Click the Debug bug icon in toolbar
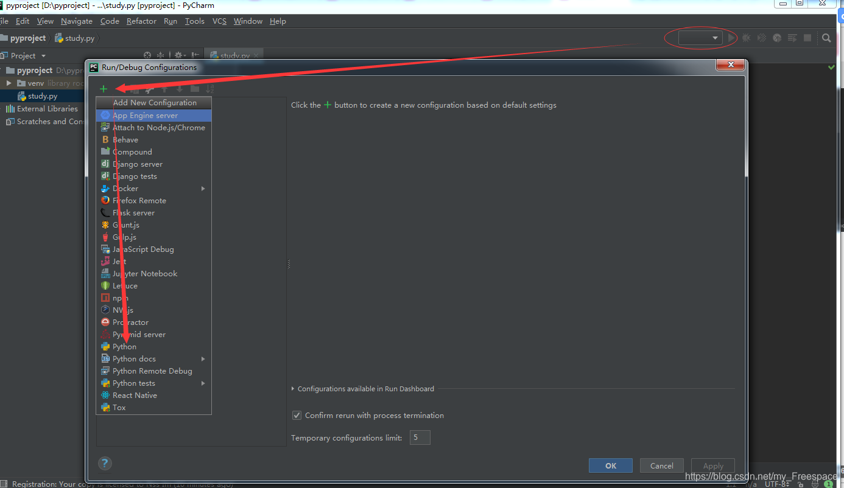The image size is (844, 488). 747,38
